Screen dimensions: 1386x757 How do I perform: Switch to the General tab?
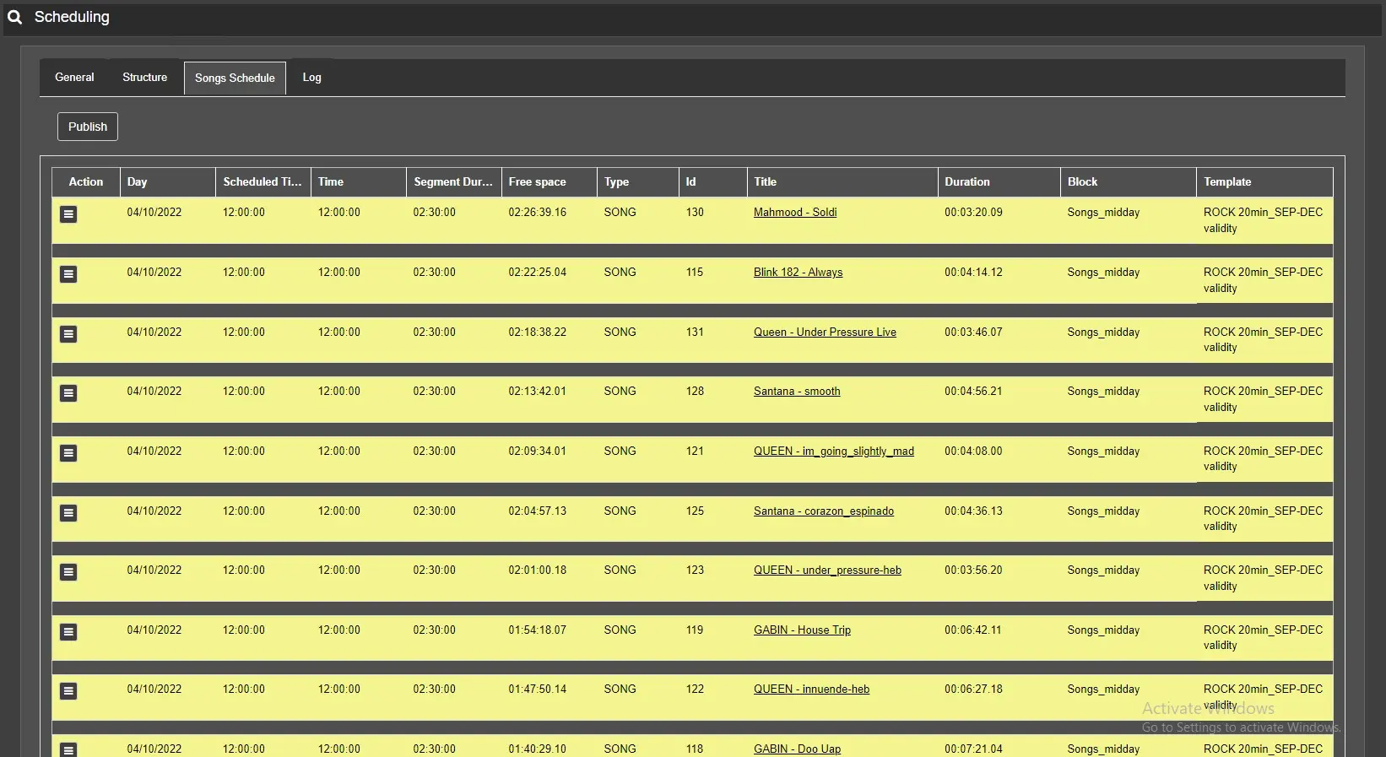(x=74, y=78)
